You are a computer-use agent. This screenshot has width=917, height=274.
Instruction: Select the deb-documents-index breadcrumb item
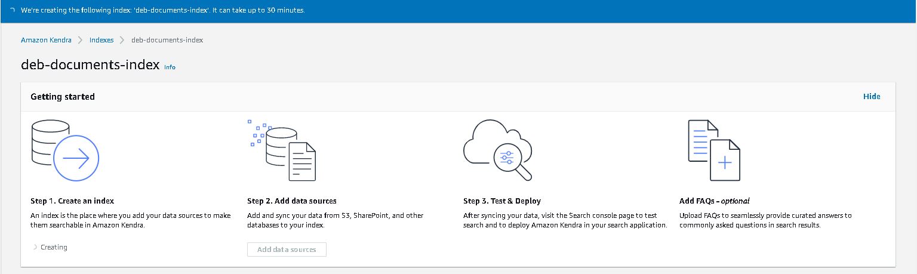tap(167, 40)
